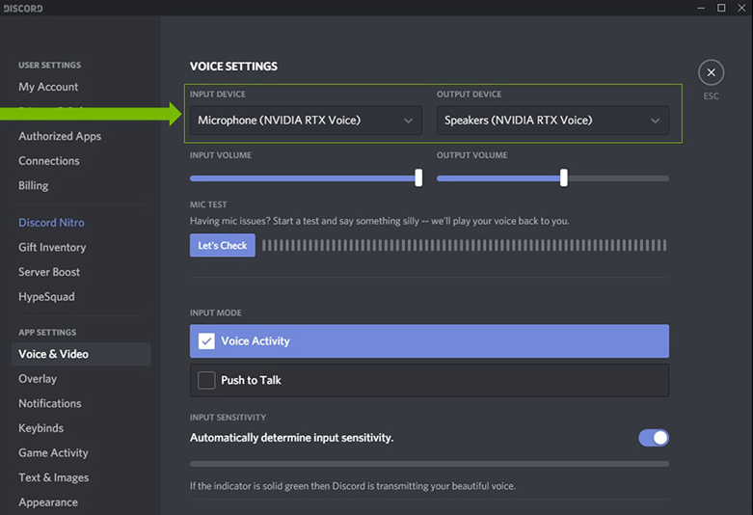Open Billing settings
The image size is (753, 515).
coord(33,185)
